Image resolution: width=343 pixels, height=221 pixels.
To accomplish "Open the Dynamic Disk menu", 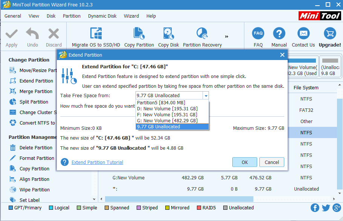I will [x=102, y=16].
